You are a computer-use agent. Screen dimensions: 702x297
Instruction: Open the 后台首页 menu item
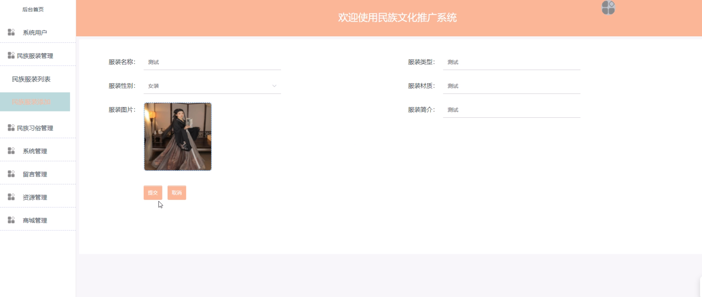pyautogui.click(x=33, y=9)
